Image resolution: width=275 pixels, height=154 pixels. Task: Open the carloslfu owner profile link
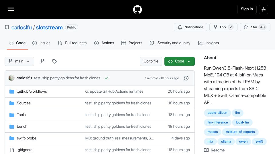pyautogui.click(x=21, y=27)
